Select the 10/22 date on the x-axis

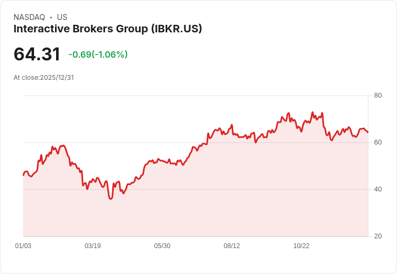point(302,246)
